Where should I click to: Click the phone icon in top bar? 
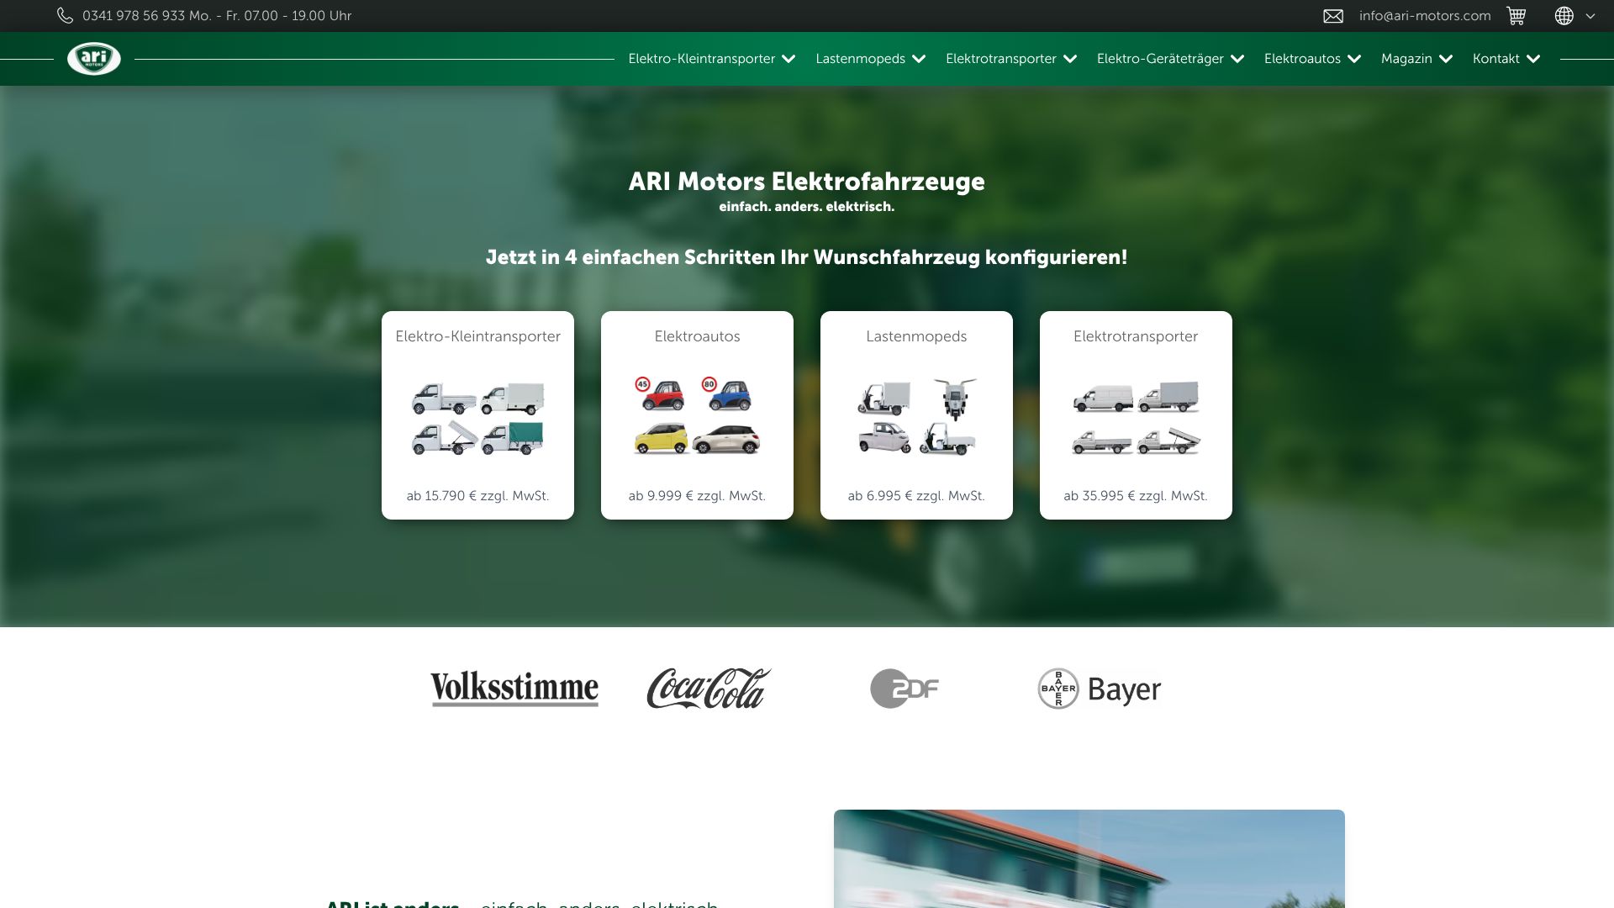click(65, 16)
